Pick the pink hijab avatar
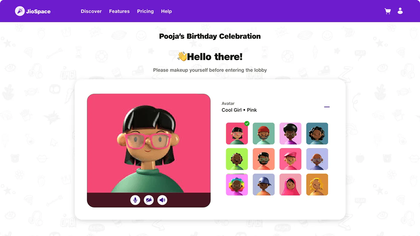The width and height of the screenshot is (420, 236). pyautogui.click(x=290, y=184)
